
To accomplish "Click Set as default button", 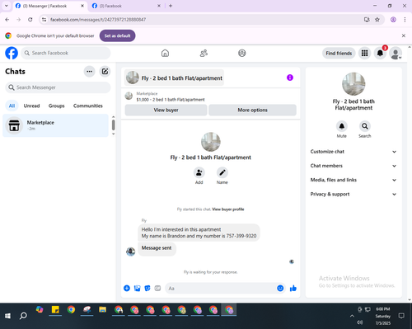I will point(117,35).
